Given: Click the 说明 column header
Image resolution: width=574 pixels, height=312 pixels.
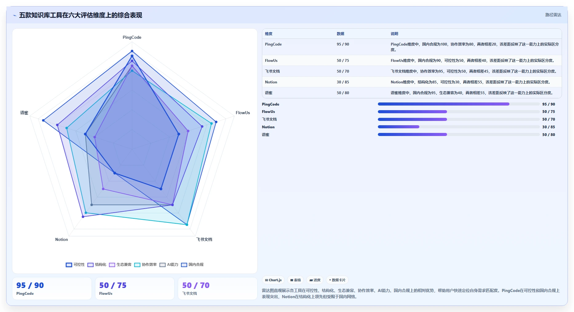Looking at the screenshot, I should (394, 34).
